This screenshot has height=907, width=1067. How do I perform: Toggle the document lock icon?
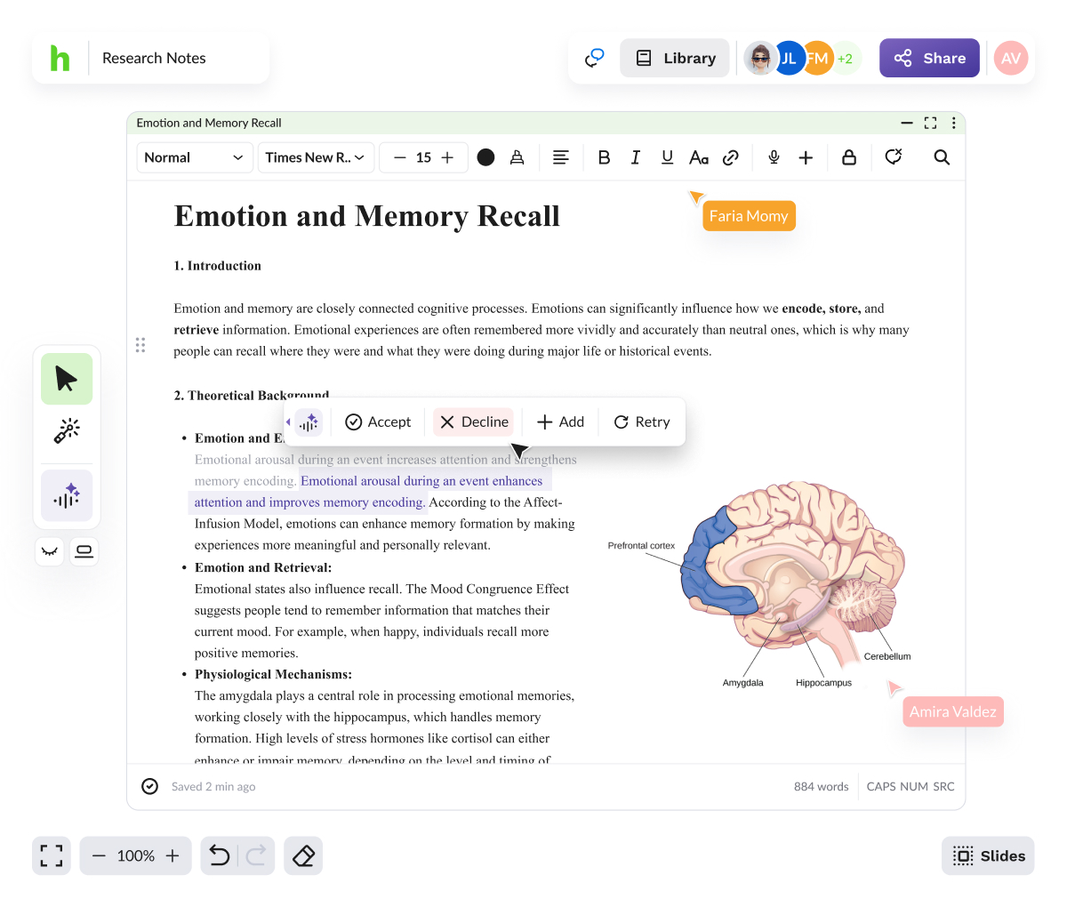[x=849, y=157]
